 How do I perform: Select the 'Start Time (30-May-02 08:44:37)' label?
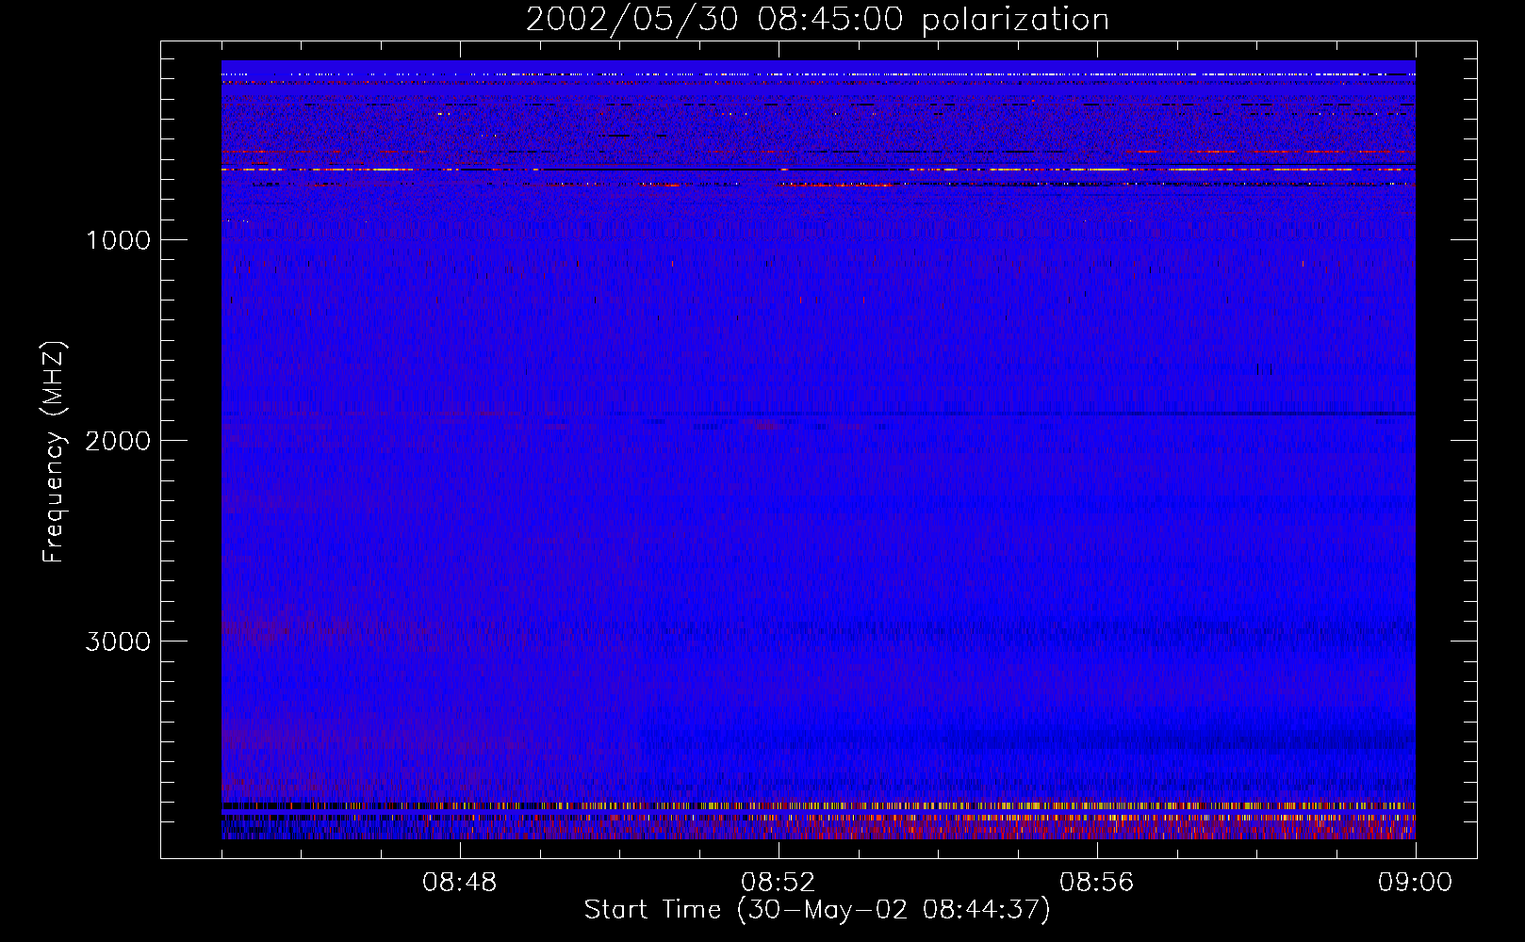coord(817,910)
